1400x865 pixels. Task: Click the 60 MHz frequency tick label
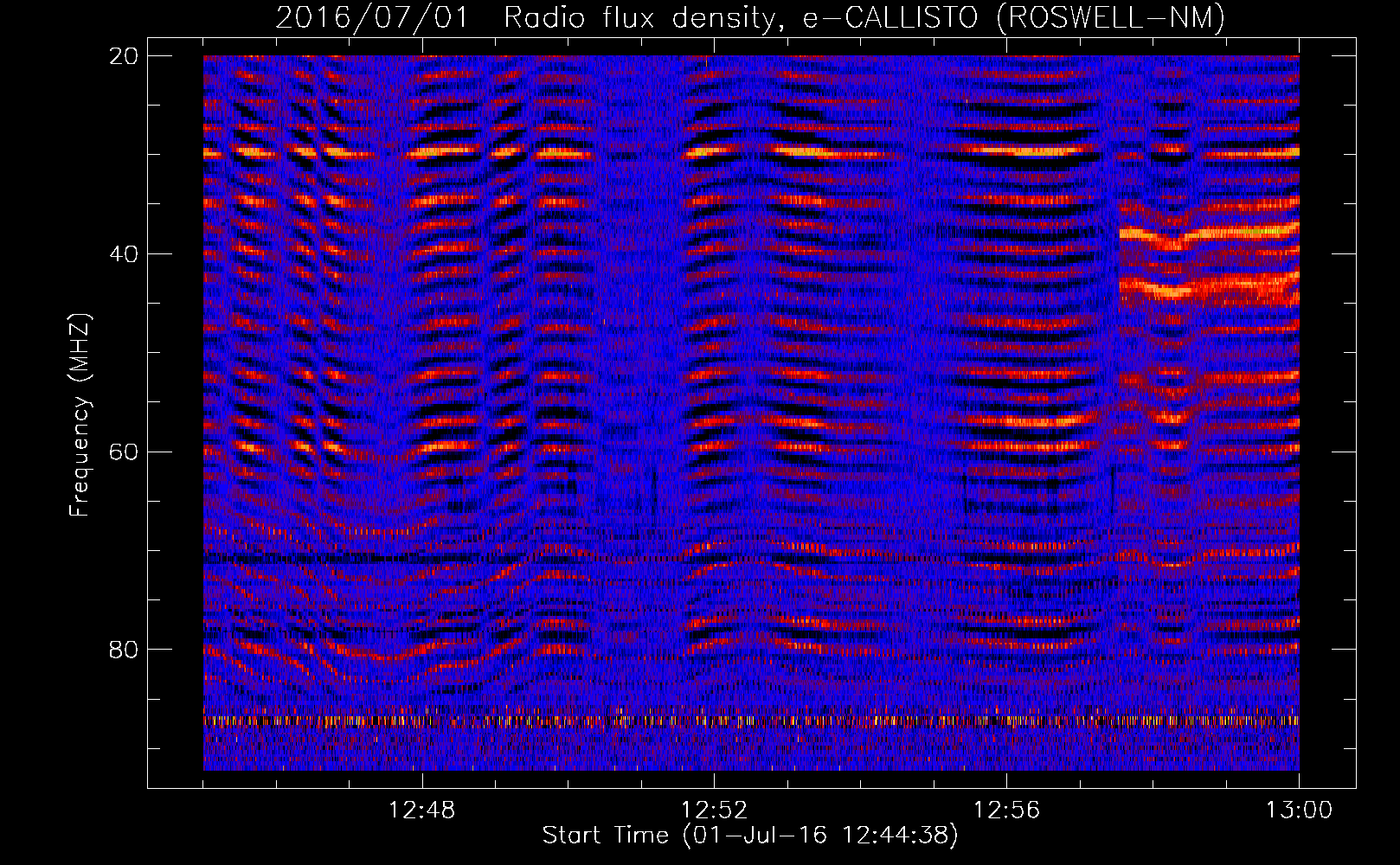(x=123, y=452)
